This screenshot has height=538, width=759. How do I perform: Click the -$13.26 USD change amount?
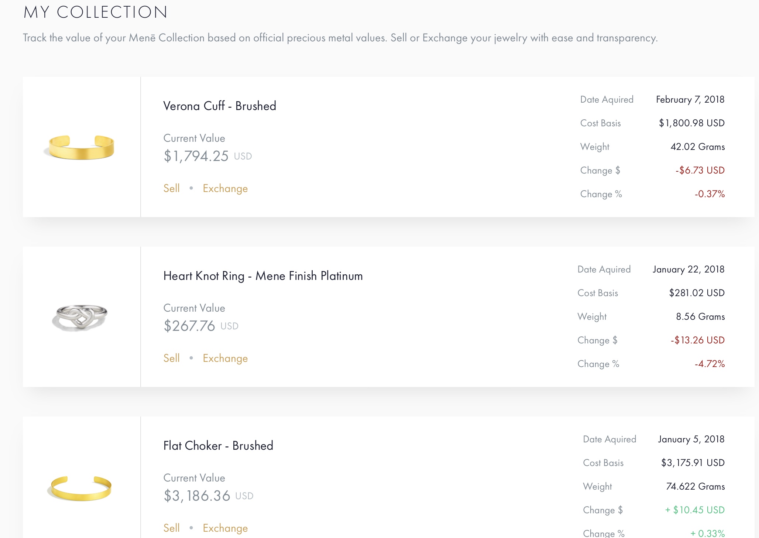tap(697, 340)
